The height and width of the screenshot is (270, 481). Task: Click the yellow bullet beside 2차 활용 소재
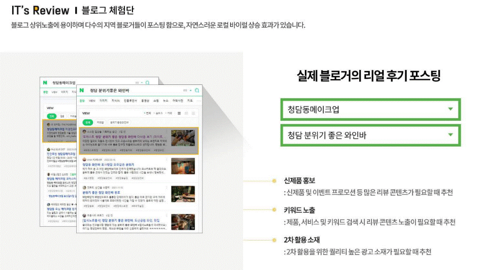click(x=274, y=240)
